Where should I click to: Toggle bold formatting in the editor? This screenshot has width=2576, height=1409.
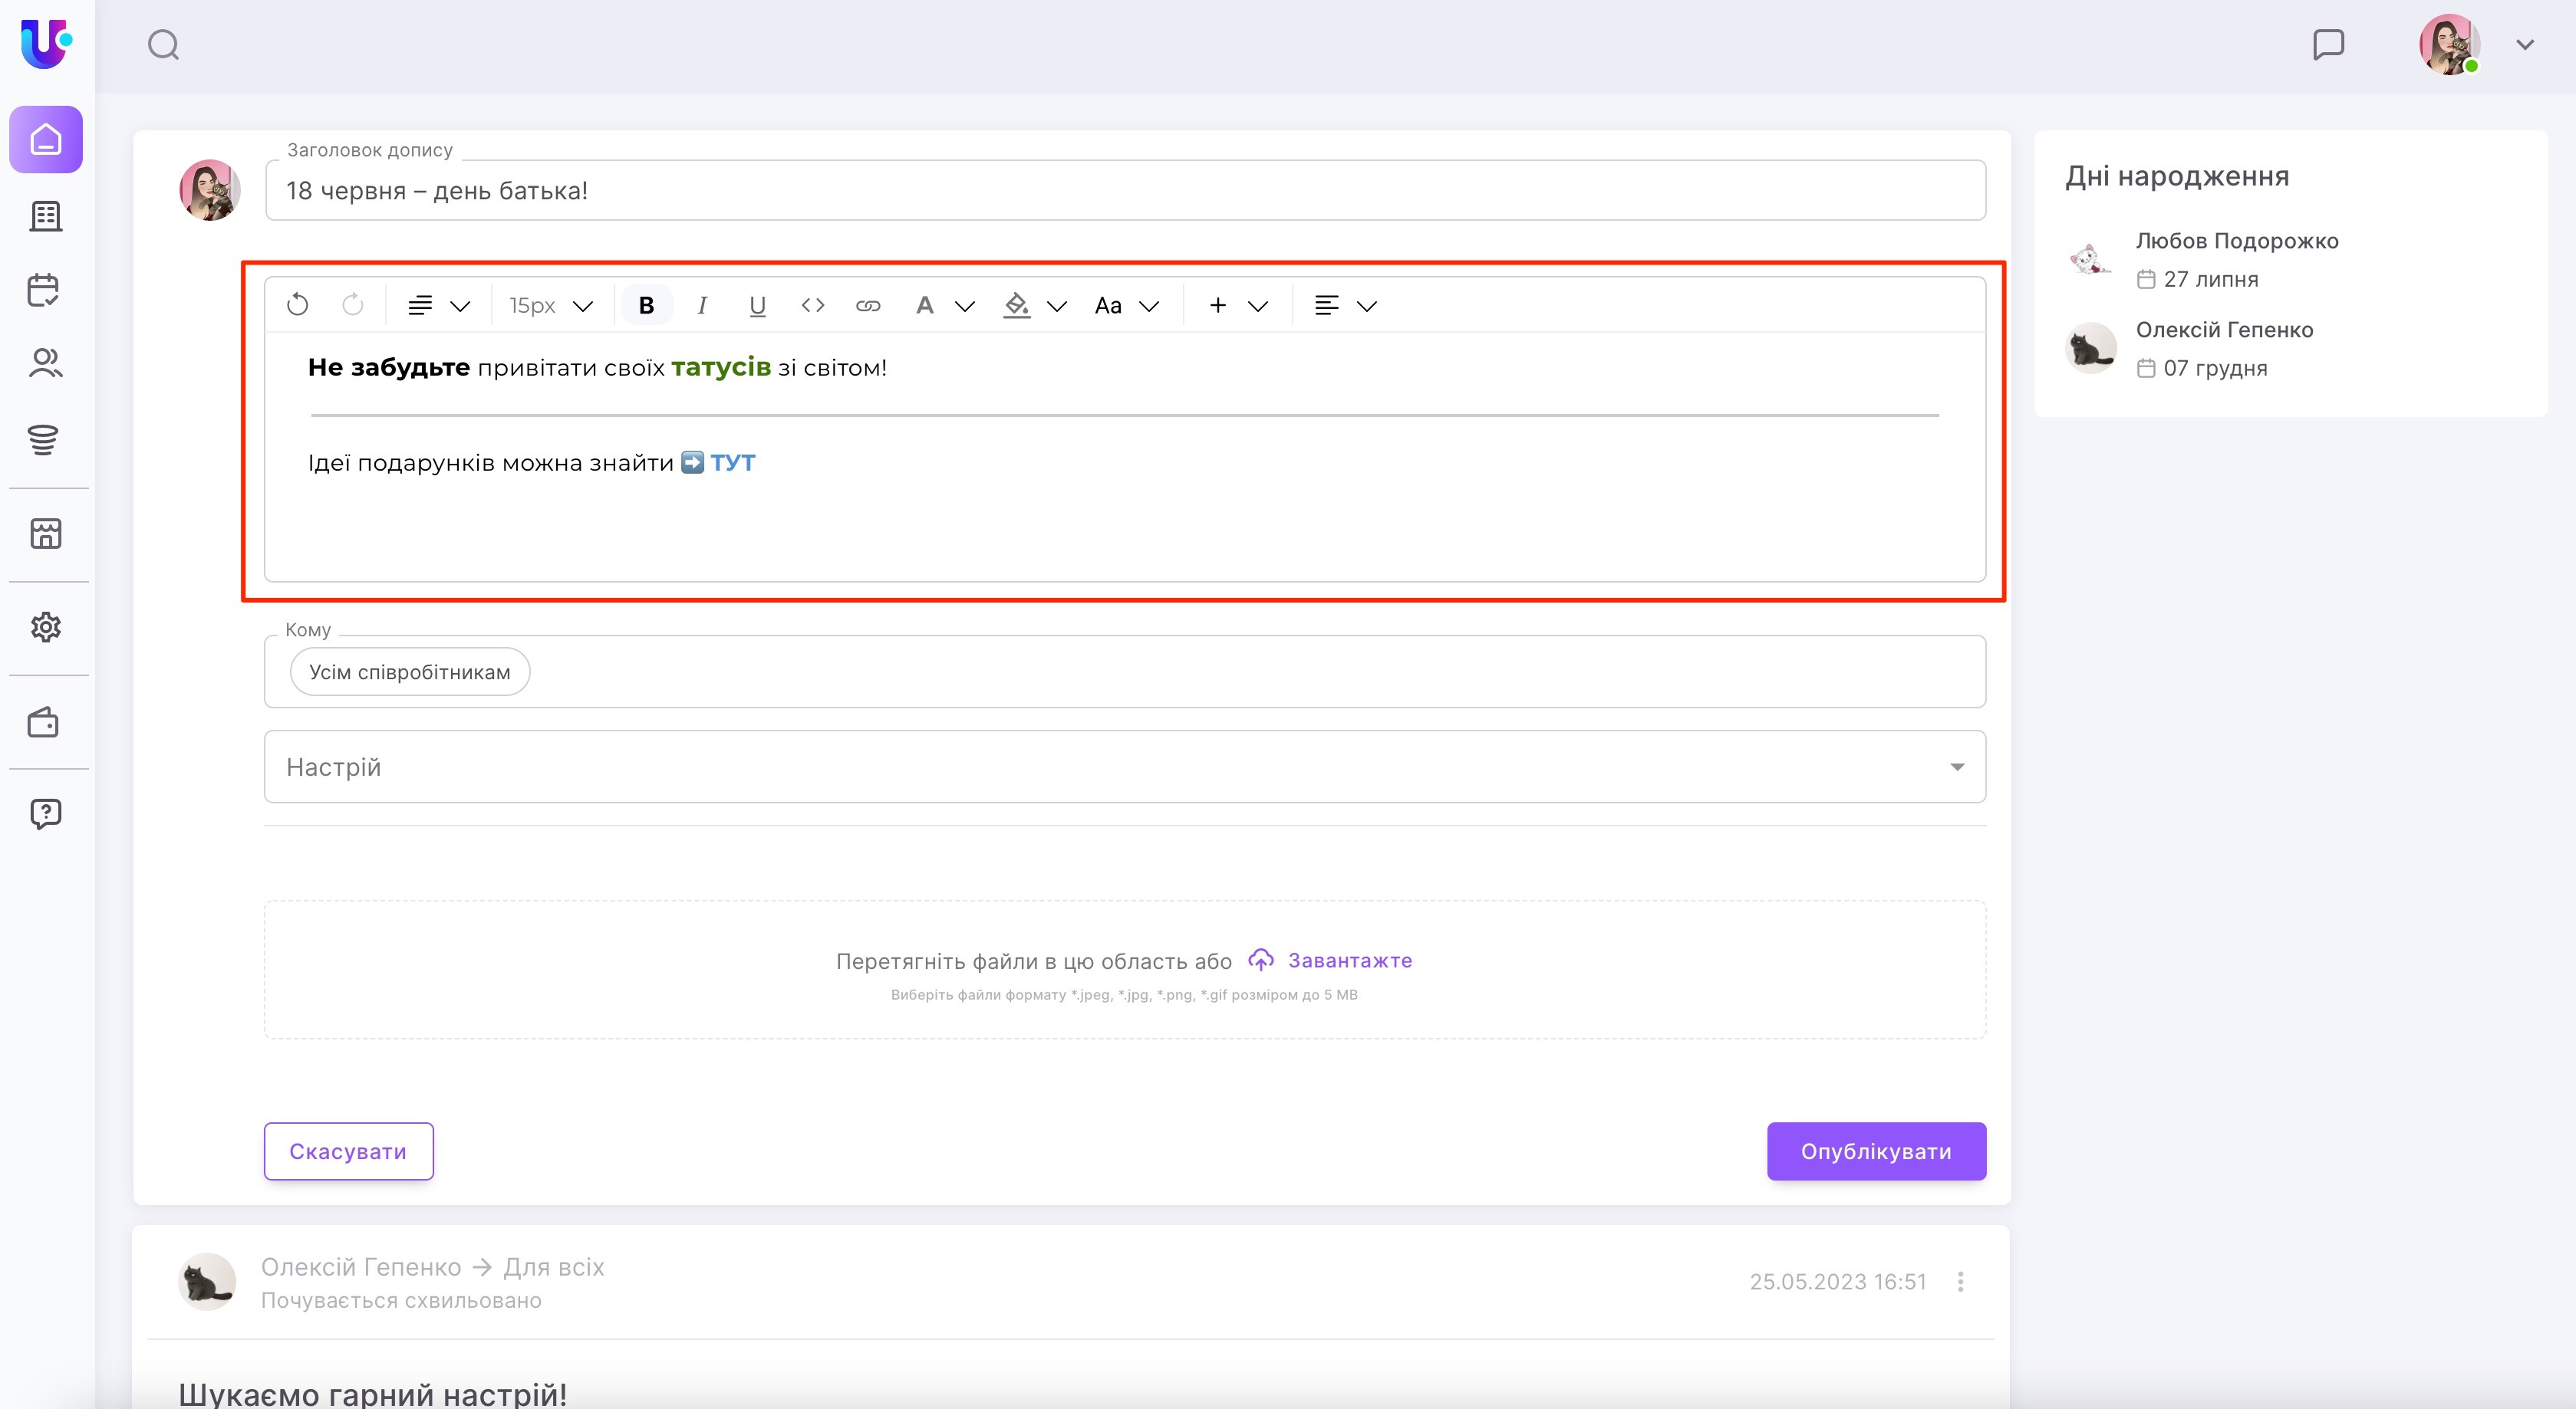pyautogui.click(x=646, y=305)
